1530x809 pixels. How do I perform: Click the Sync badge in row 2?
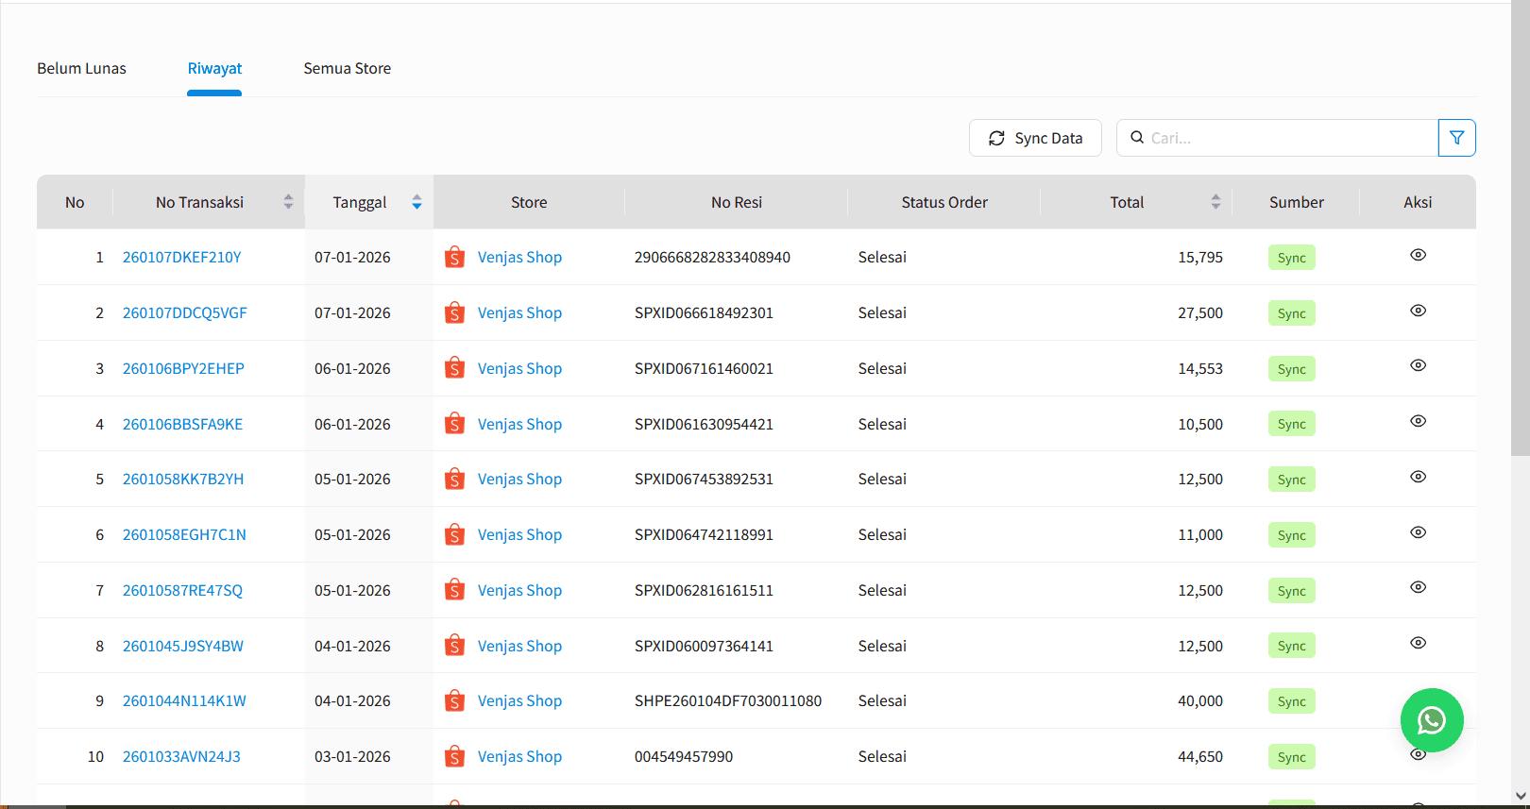[x=1291, y=313]
